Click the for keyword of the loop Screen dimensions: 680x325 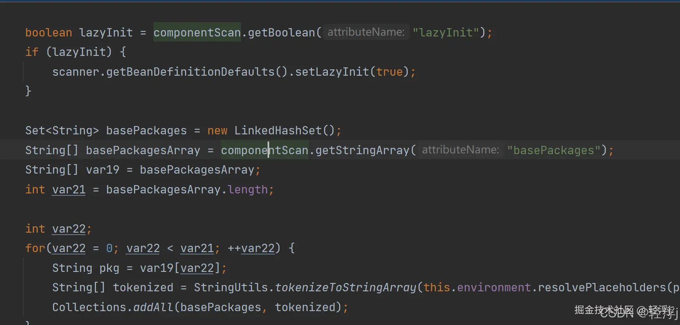(x=35, y=248)
